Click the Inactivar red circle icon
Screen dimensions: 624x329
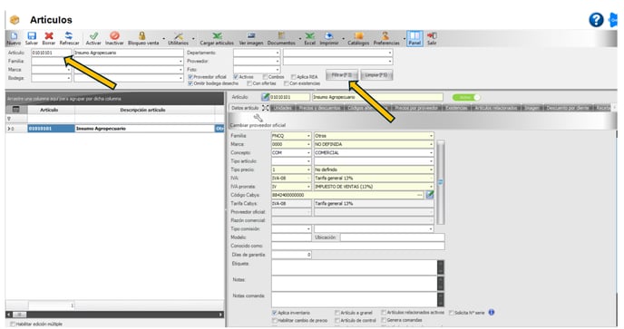click(x=114, y=36)
